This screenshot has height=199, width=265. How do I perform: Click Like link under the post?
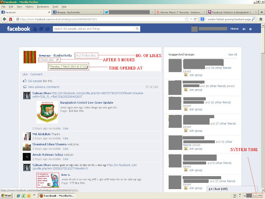pyautogui.click(x=25, y=74)
